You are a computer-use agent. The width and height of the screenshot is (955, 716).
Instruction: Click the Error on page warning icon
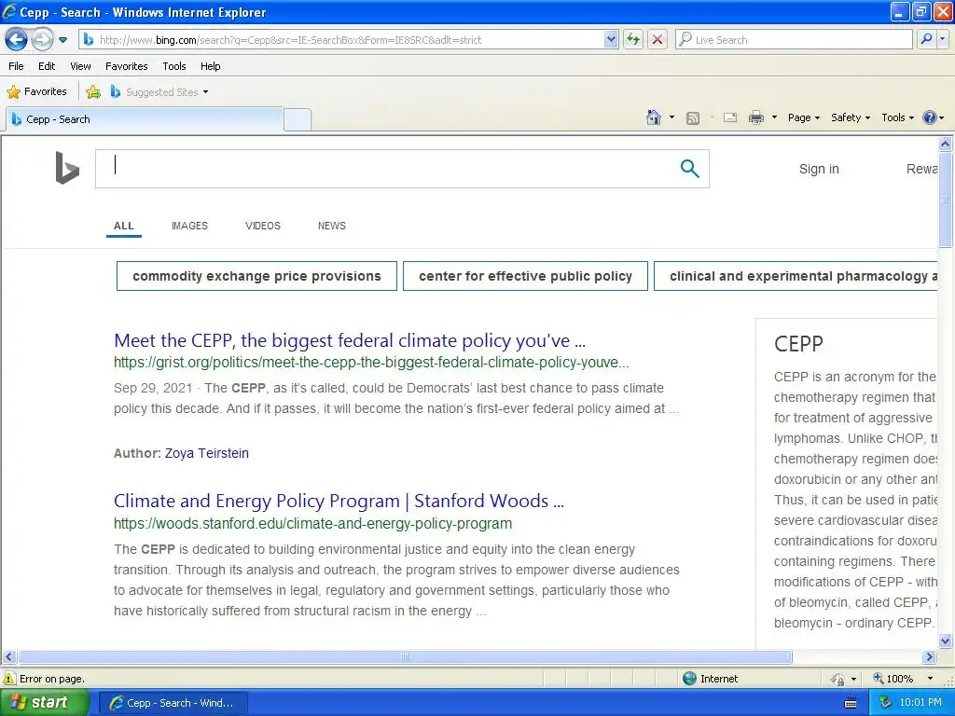coord(9,679)
